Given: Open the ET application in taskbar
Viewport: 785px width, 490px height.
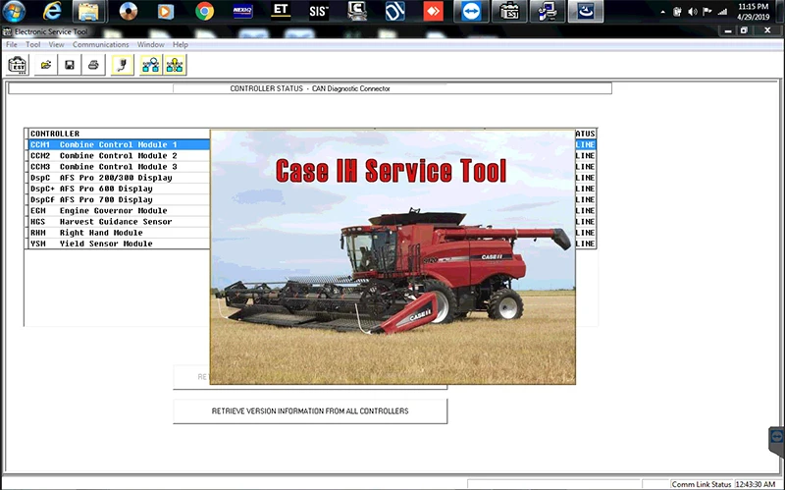Looking at the screenshot, I should point(281,11).
